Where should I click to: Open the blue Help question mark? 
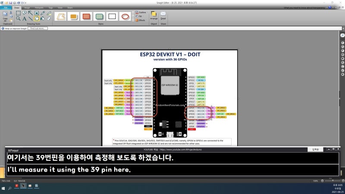pyautogui.click(x=329, y=7)
